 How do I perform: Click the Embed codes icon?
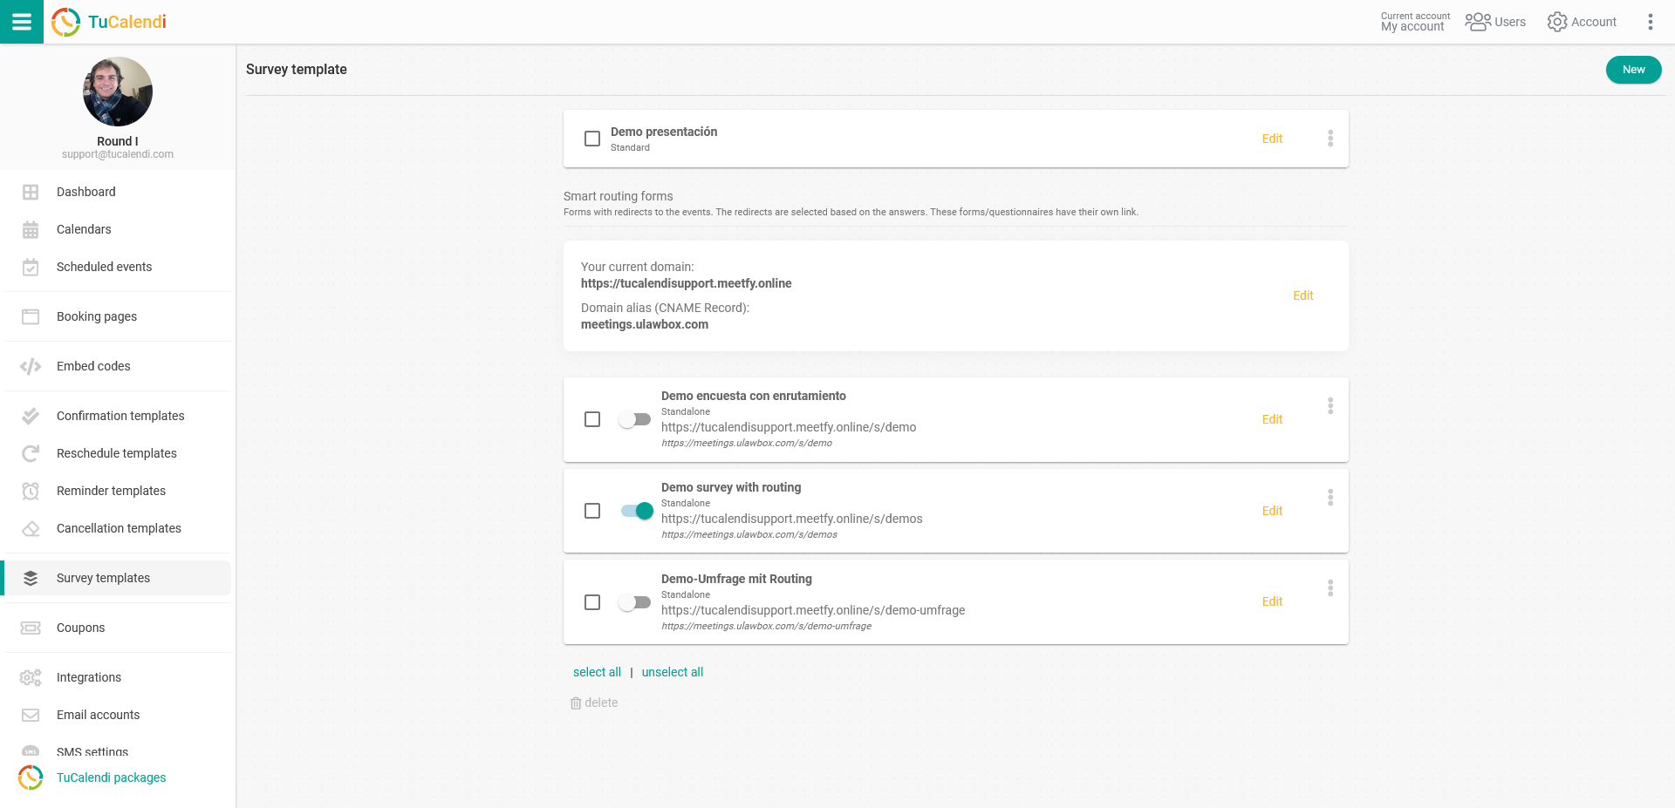(31, 366)
